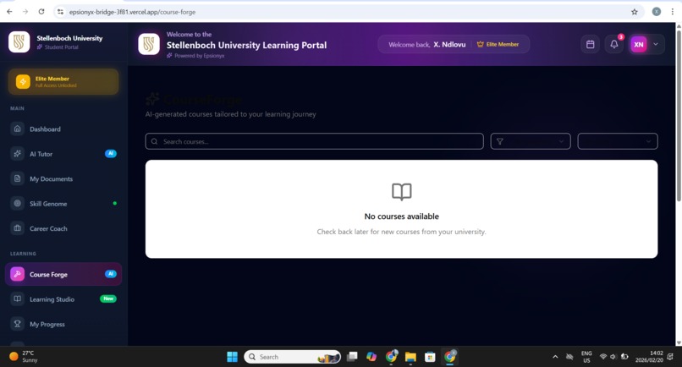Go forward in the browser
This screenshot has width=682, height=367.
point(25,12)
